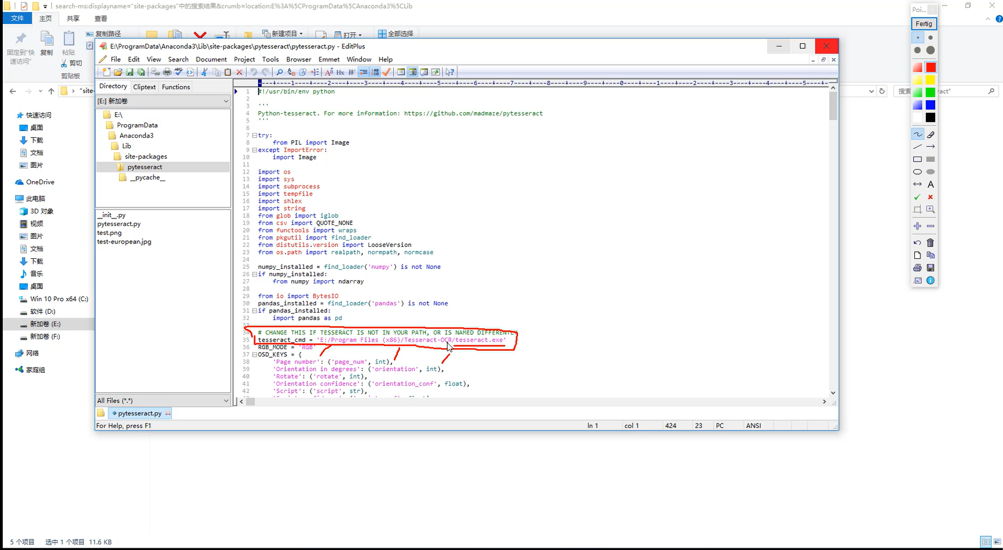The width and height of the screenshot is (1003, 550).
Task: Select the largest pen size dot in Pointofix
Action: point(930,50)
